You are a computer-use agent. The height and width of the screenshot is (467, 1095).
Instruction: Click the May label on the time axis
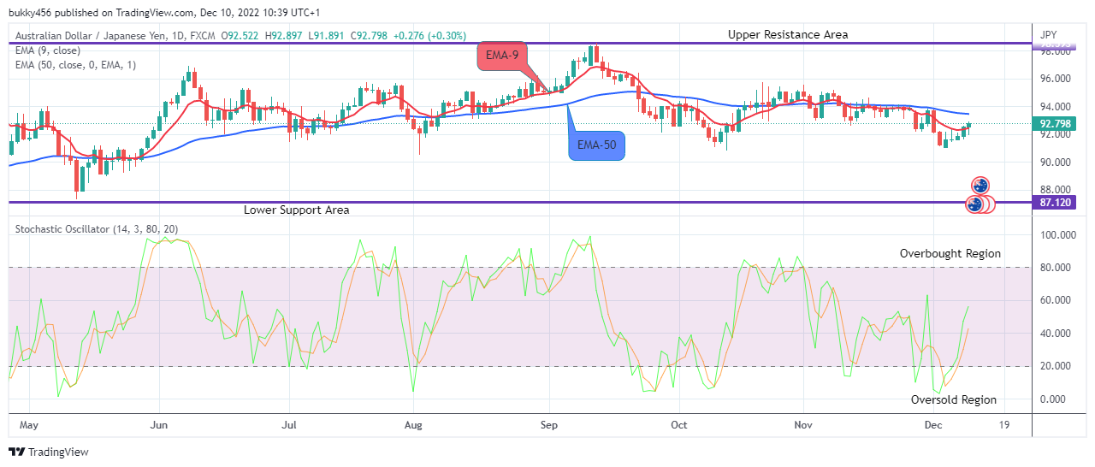coord(29,424)
